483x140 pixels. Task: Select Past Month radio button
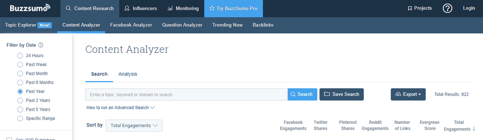point(20,74)
